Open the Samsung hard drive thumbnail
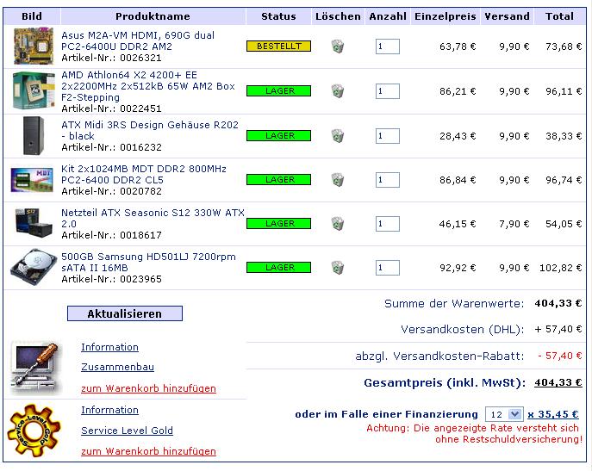The width and height of the screenshot is (592, 471). 34,267
